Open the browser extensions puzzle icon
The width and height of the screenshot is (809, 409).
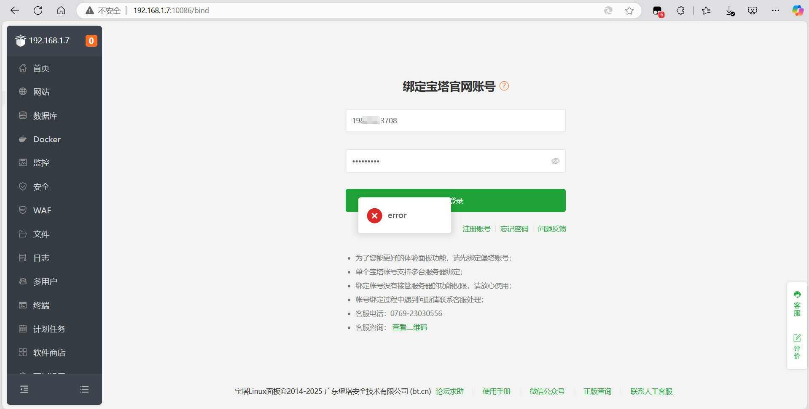point(680,11)
